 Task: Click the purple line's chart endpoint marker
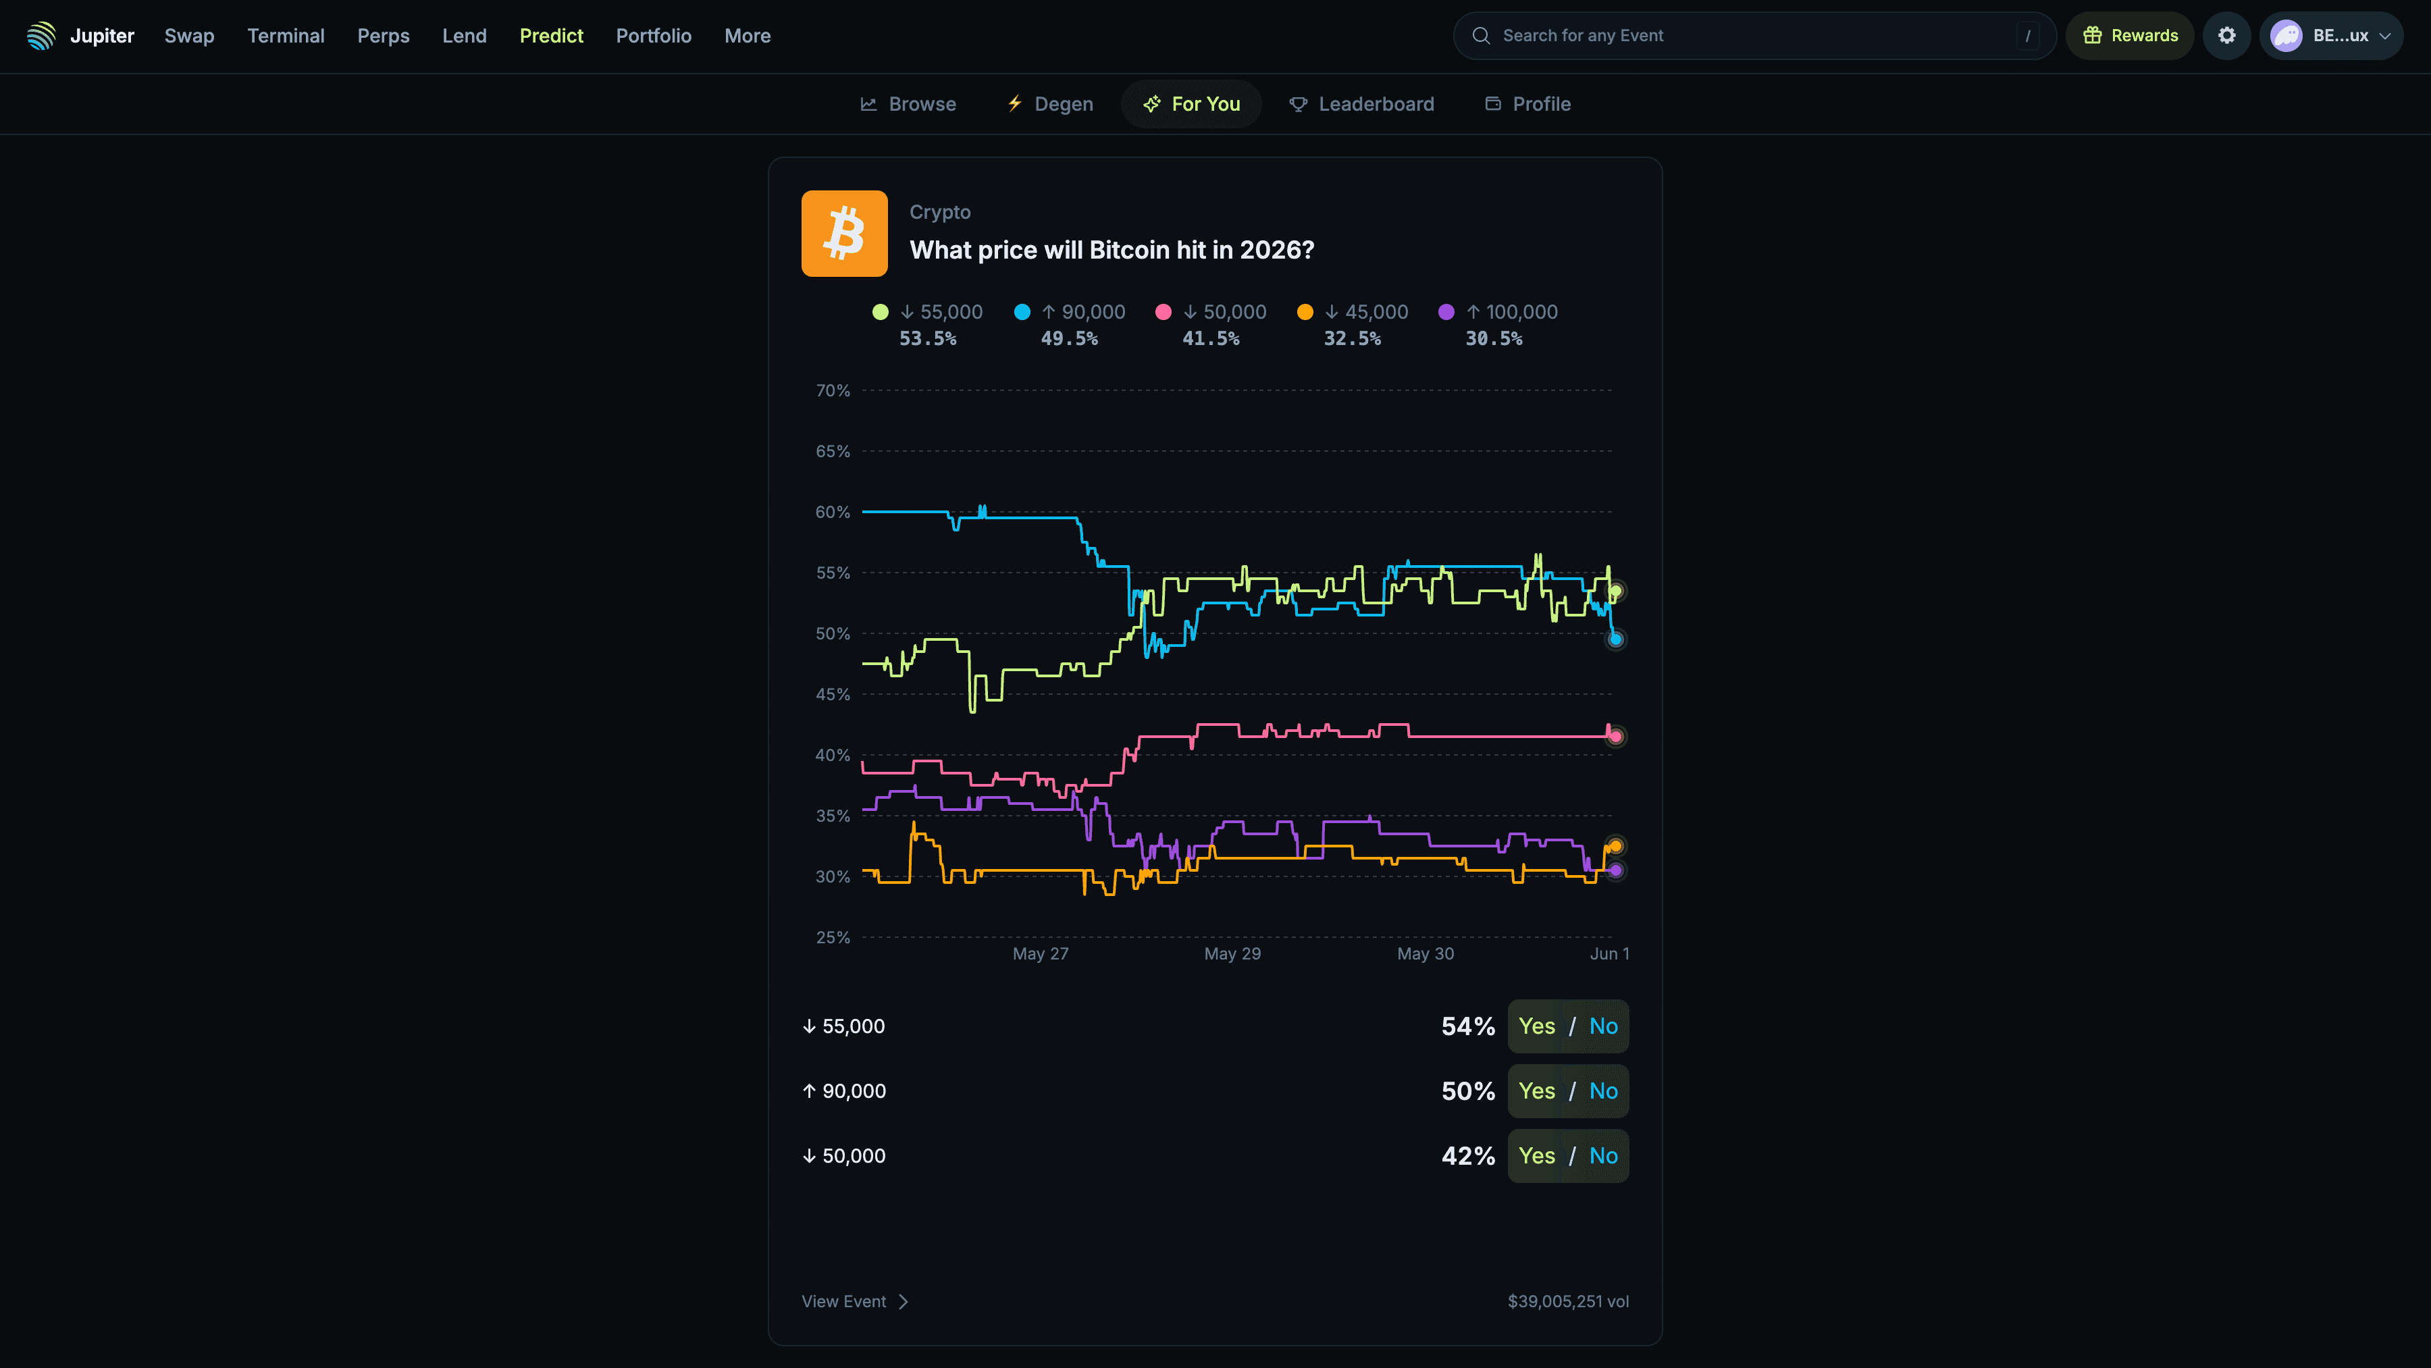point(1616,871)
